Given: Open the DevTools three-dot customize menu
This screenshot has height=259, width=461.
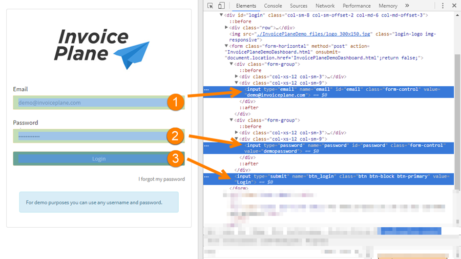Looking at the screenshot, I should click(443, 6).
